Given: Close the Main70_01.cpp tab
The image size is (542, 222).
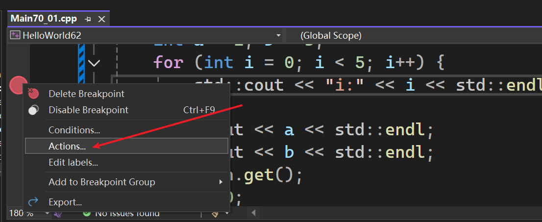Looking at the screenshot, I should [x=101, y=19].
